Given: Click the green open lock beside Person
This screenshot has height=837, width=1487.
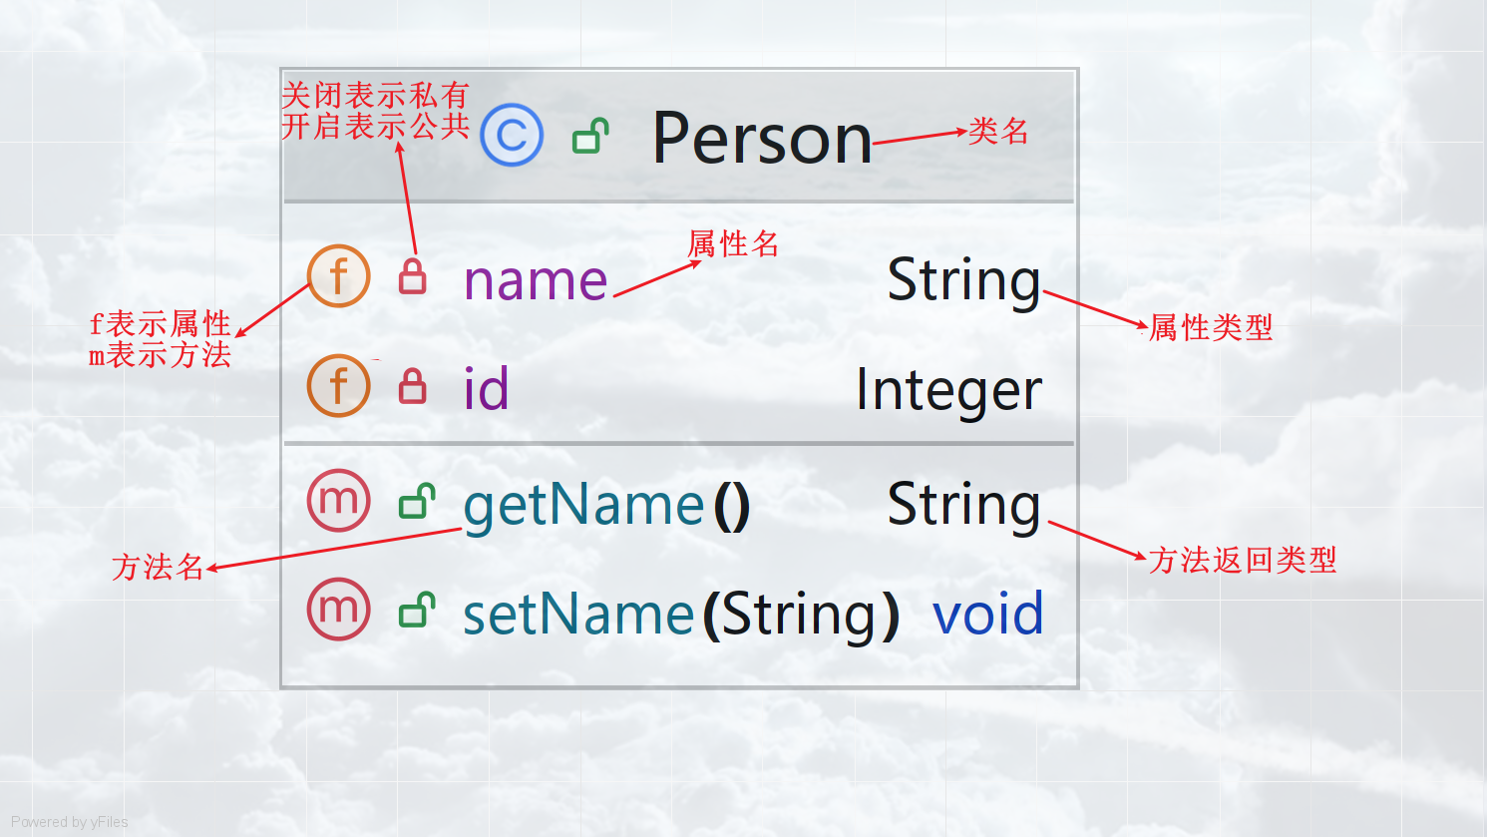Looking at the screenshot, I should coord(590,137).
